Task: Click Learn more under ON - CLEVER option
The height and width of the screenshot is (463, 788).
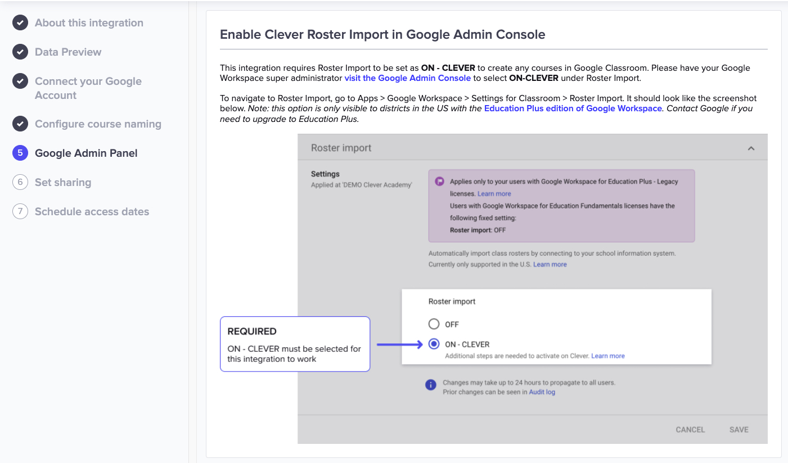Action: click(x=608, y=355)
